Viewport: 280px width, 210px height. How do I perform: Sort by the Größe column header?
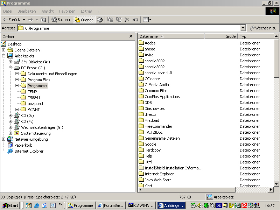[x=221, y=36]
